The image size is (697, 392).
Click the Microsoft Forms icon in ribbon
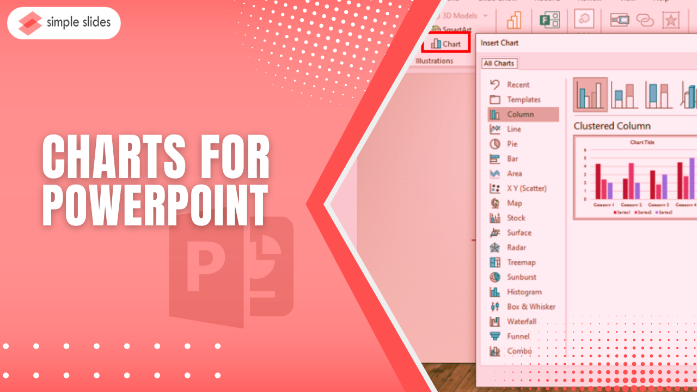pyautogui.click(x=549, y=20)
